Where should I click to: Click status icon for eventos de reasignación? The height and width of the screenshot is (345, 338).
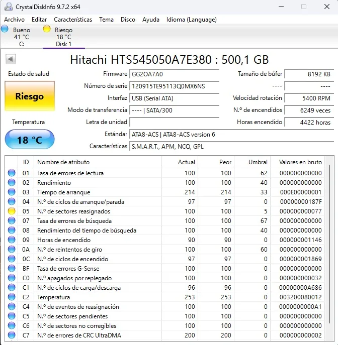12,306
